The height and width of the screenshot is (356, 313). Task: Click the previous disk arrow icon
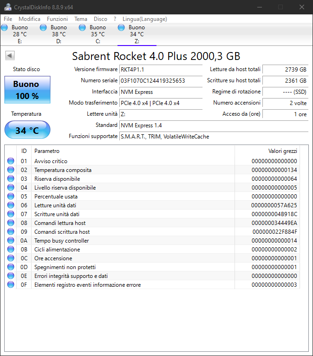tap(9, 56)
